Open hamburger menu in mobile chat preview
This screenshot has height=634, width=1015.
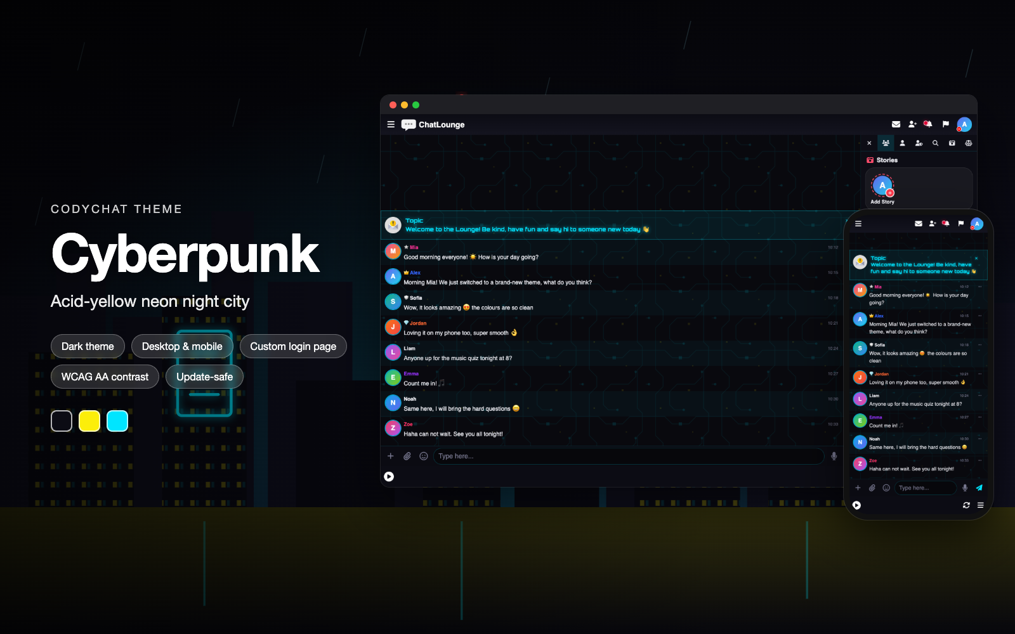[858, 224]
